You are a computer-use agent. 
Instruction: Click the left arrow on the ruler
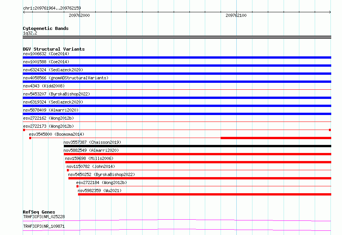point(24,12)
